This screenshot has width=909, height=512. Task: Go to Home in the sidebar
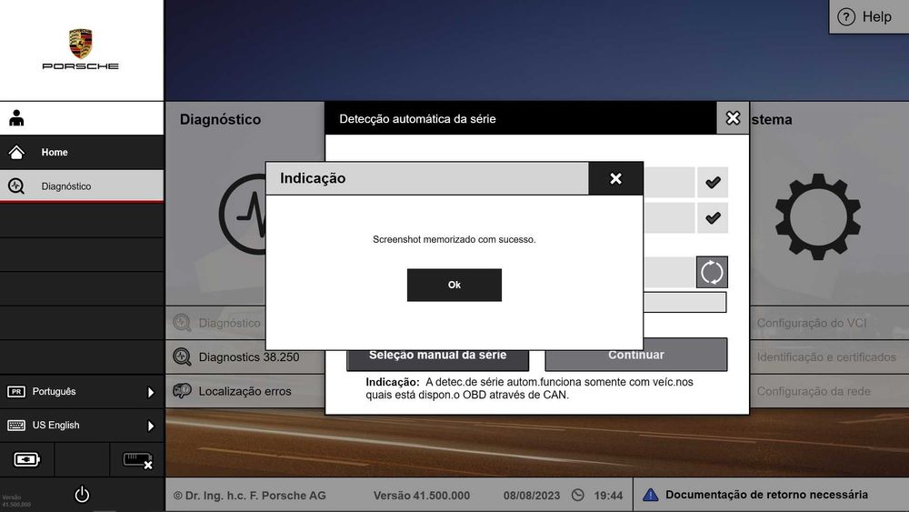coord(82,152)
